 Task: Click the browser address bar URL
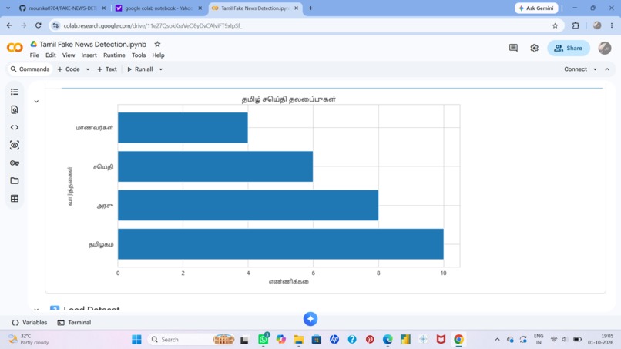(153, 25)
